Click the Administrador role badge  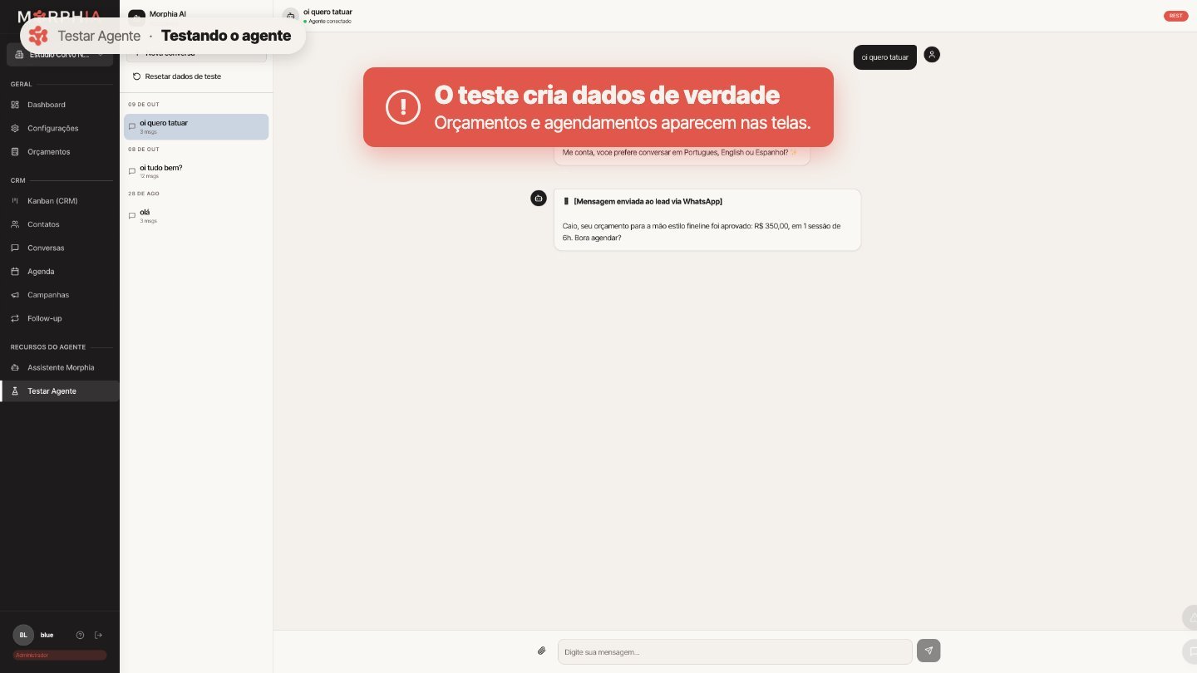60,656
